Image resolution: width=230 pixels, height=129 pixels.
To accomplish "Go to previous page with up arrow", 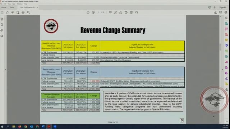I will 88,13.
